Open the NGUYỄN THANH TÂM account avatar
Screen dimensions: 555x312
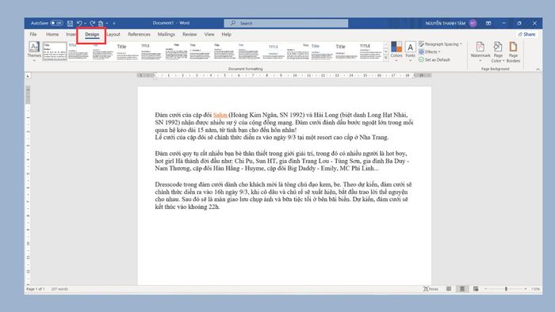pos(473,23)
